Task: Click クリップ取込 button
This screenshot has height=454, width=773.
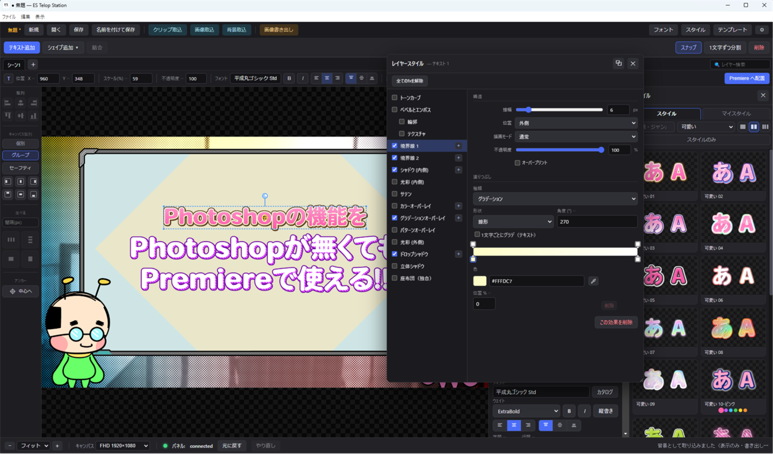Action: tap(167, 30)
